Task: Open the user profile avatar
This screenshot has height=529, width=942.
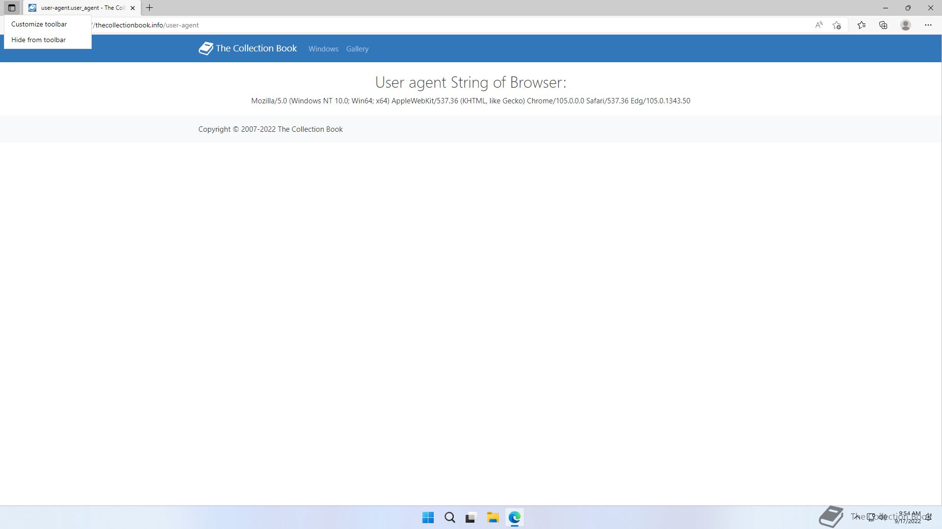Action: [x=906, y=25]
